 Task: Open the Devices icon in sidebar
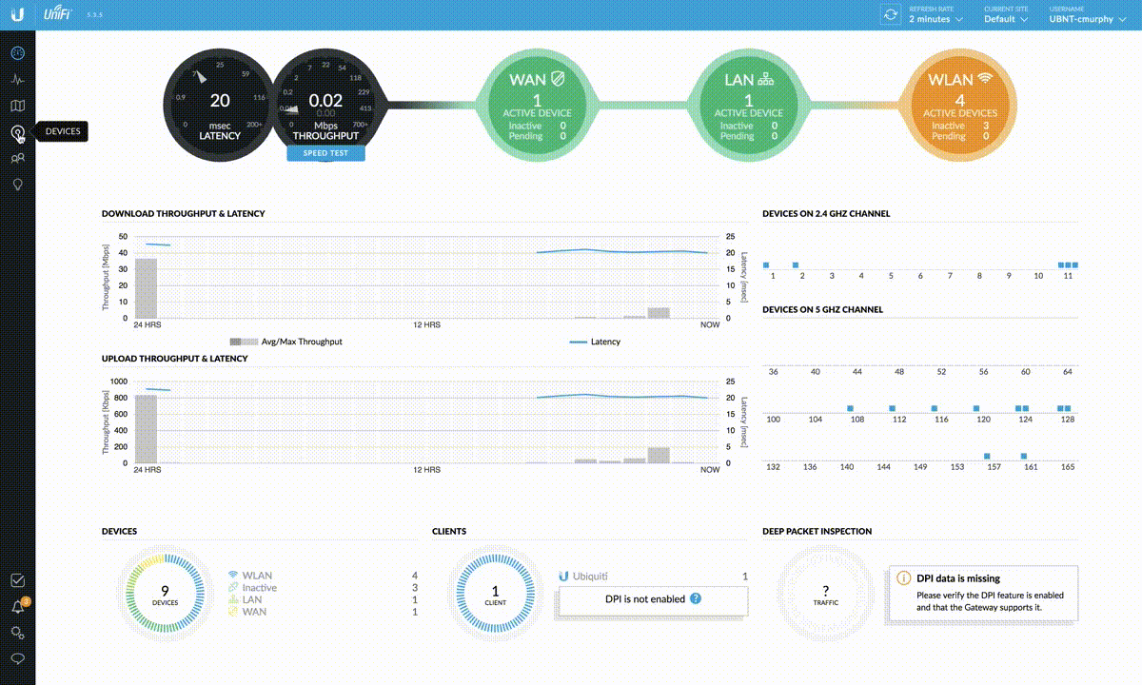17,132
